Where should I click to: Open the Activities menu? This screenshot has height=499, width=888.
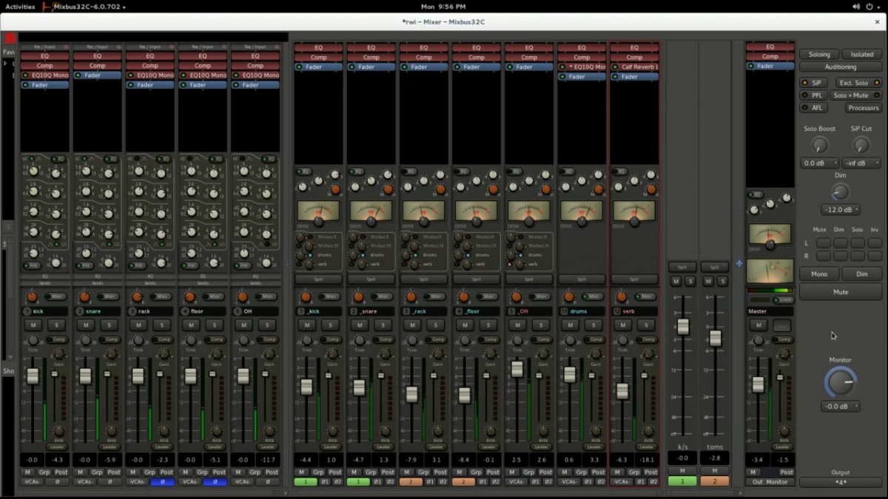pyautogui.click(x=20, y=7)
